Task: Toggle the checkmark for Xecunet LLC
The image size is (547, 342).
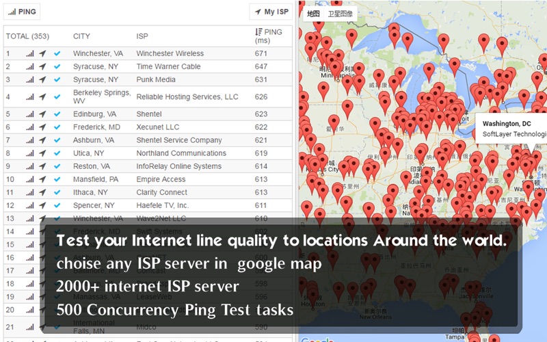Action: point(57,127)
